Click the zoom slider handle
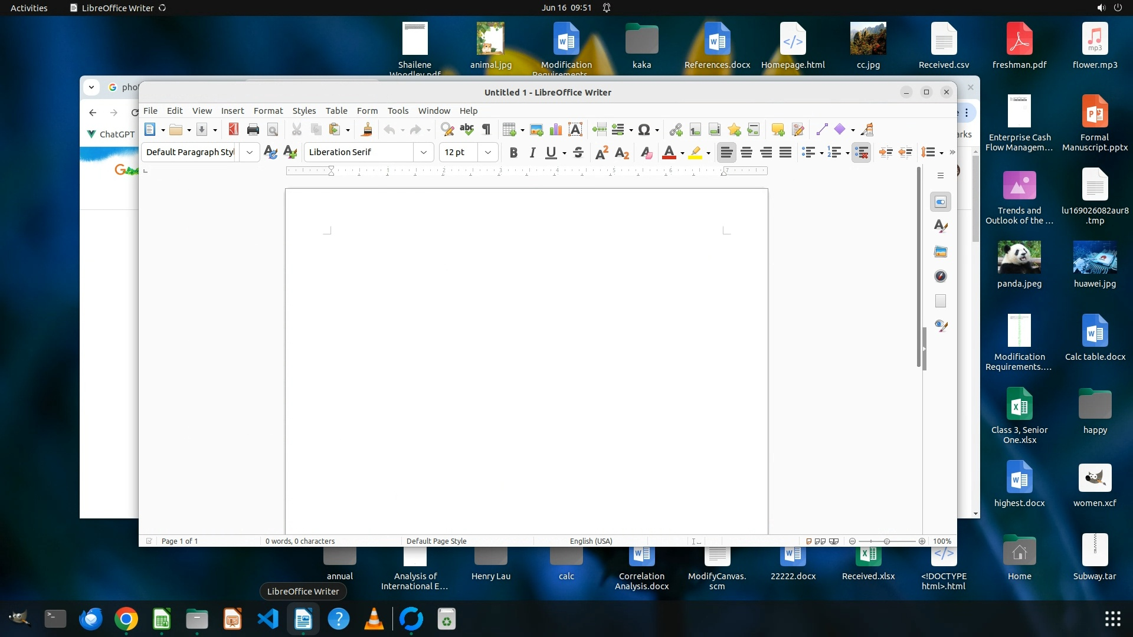The width and height of the screenshot is (1133, 637). point(886,541)
